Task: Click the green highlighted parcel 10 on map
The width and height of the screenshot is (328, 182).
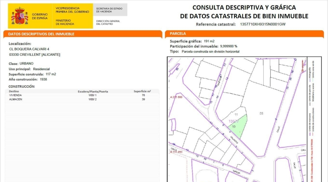Action: click(x=239, y=126)
